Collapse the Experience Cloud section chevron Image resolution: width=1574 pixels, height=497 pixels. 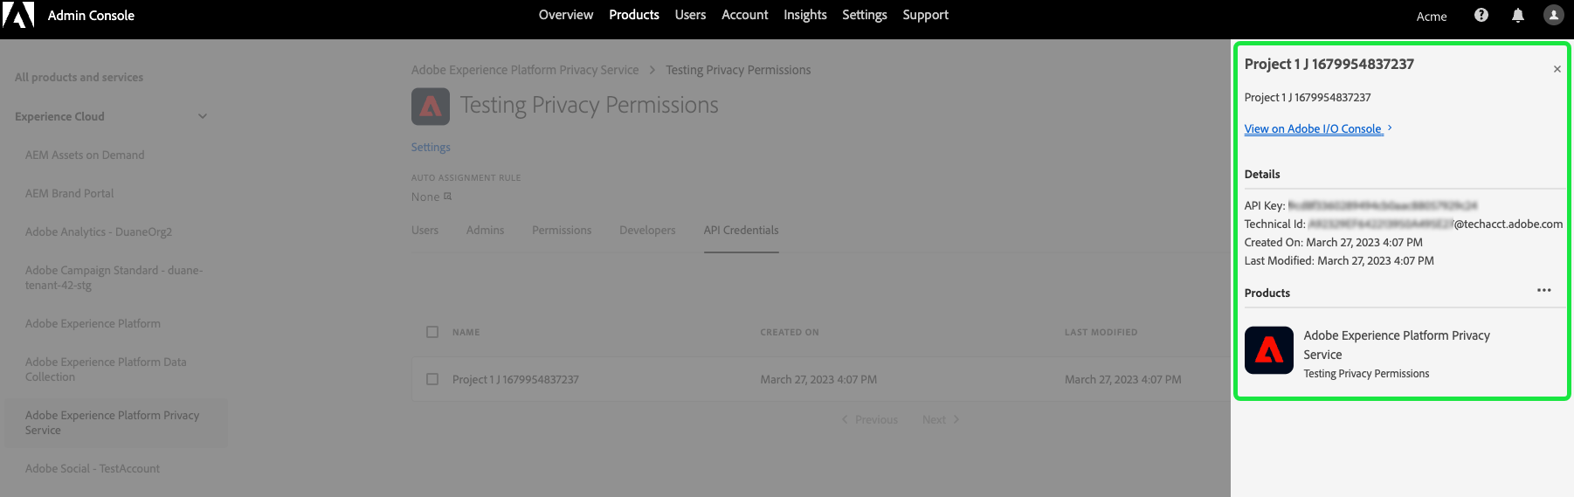coord(203,116)
